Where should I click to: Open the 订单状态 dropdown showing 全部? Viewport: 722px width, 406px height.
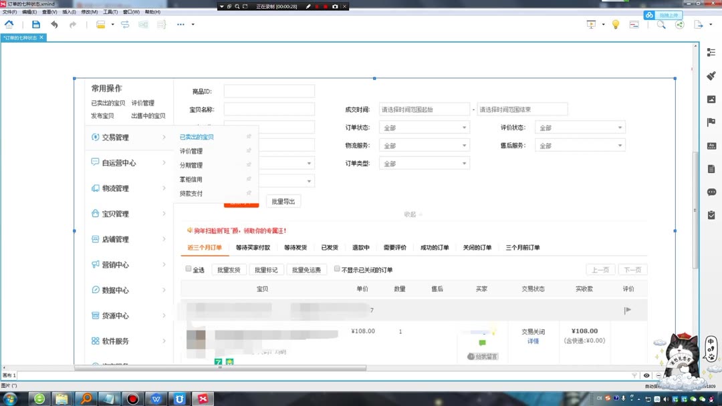pos(423,127)
